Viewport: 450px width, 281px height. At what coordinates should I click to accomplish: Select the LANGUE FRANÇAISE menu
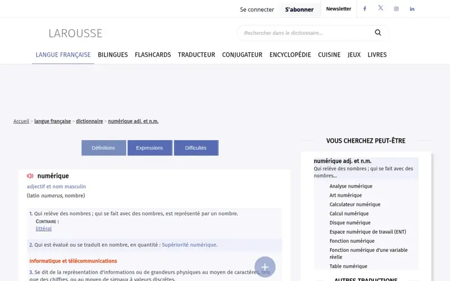tap(63, 55)
